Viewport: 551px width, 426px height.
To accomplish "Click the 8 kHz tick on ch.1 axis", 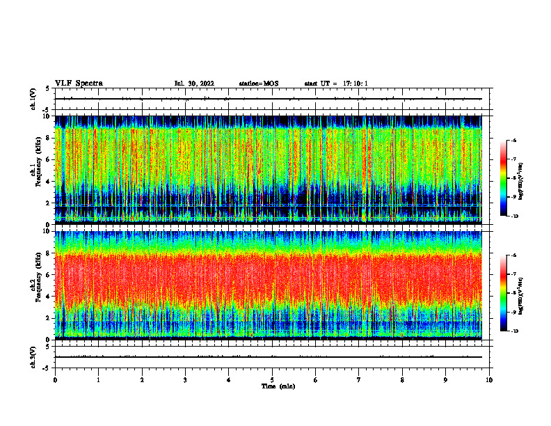I will [49, 138].
